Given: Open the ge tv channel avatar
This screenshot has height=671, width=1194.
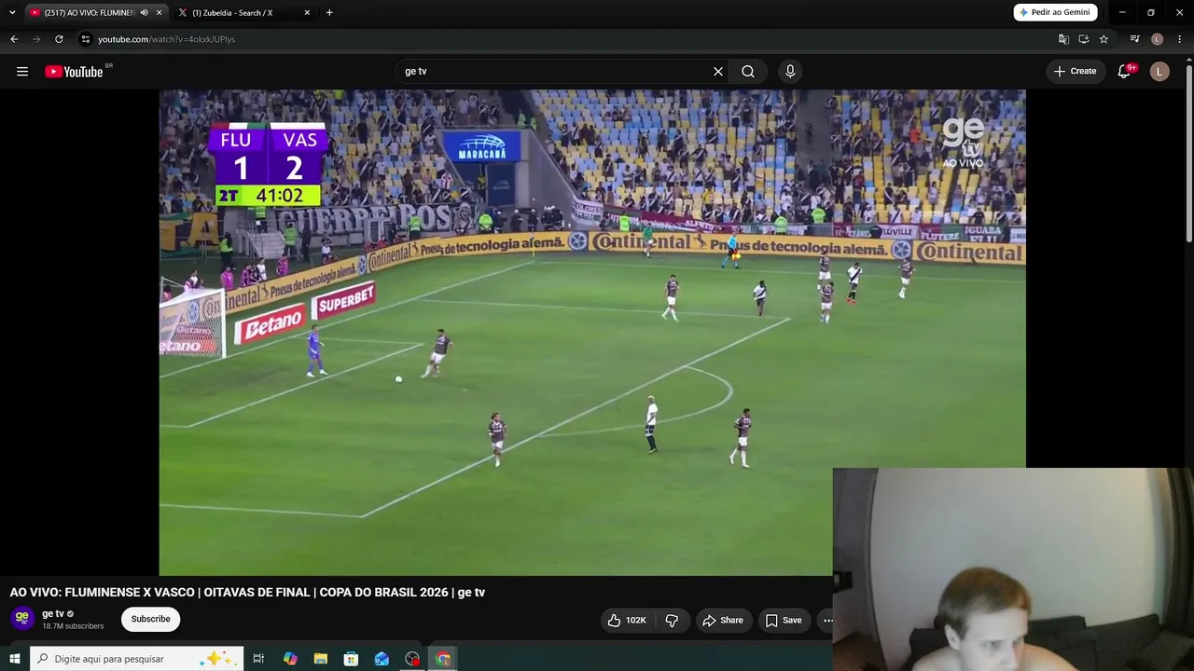Looking at the screenshot, I should (22, 617).
